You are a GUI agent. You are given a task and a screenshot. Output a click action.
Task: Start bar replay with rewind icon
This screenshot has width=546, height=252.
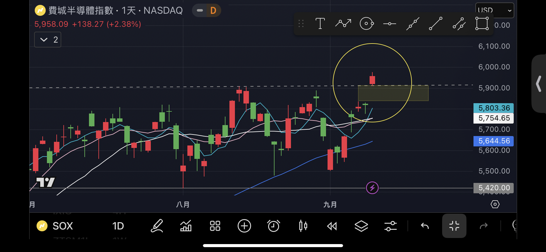click(332, 226)
